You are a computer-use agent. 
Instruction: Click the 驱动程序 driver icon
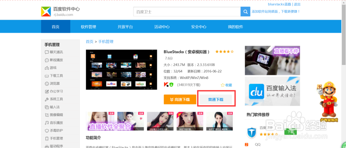(47, 146)
